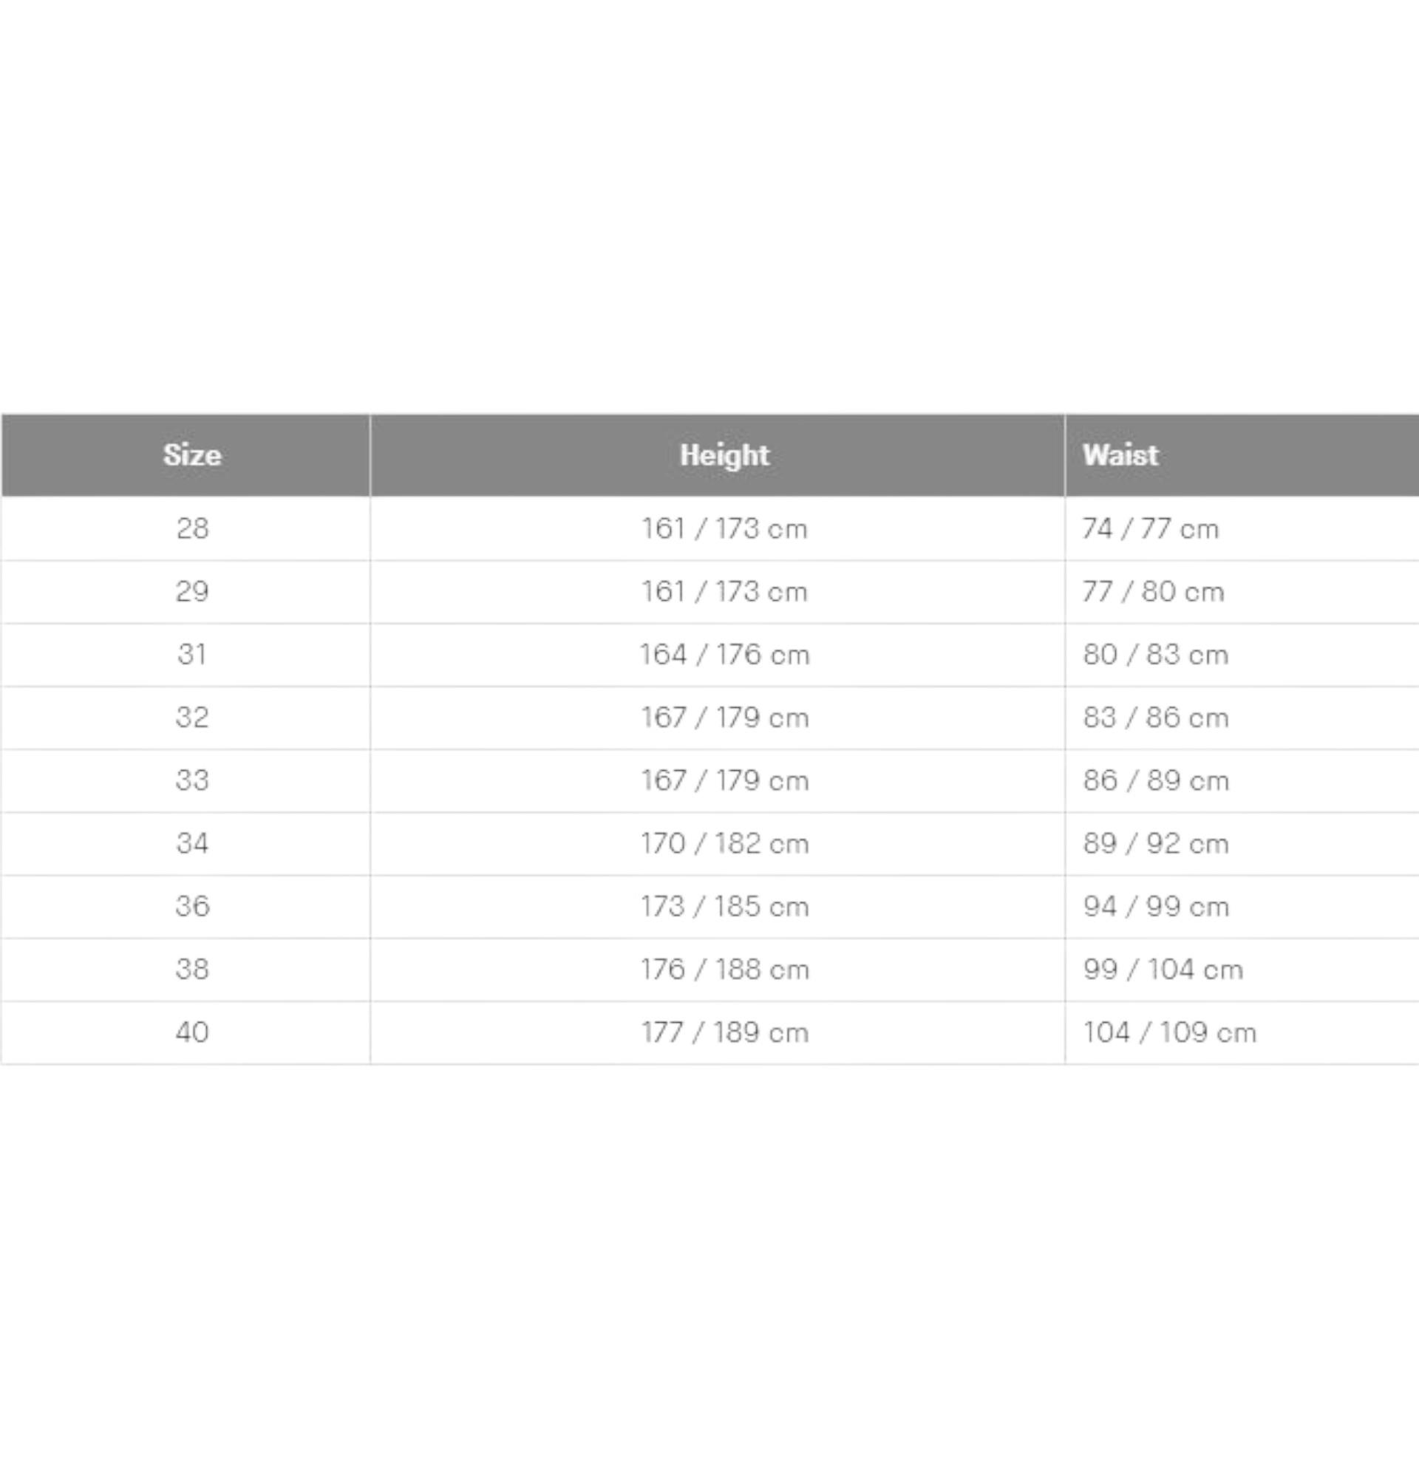Select size 34 row cell

tap(192, 843)
